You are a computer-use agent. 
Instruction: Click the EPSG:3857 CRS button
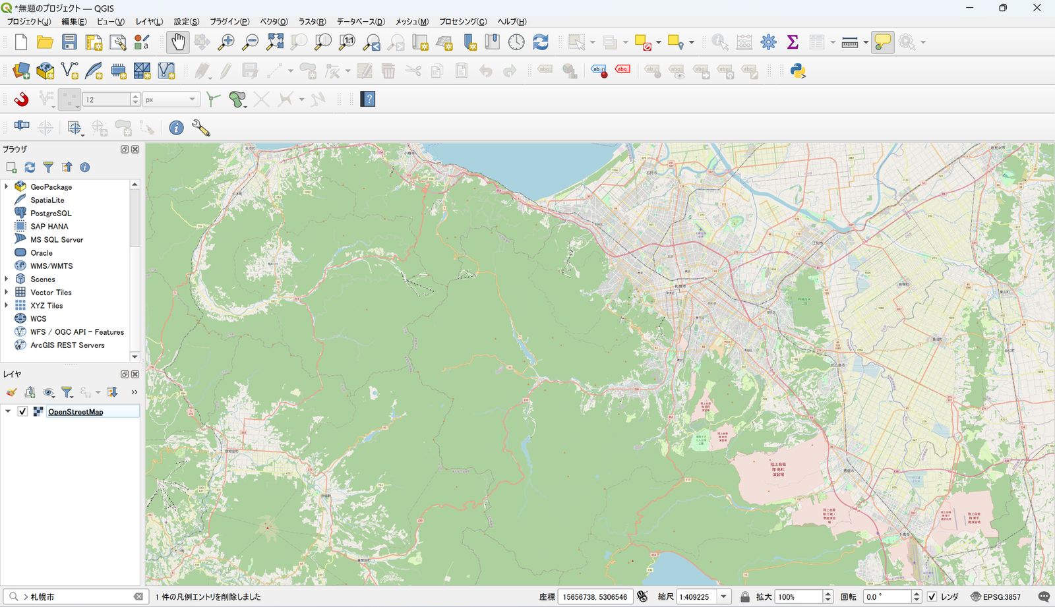point(996,596)
